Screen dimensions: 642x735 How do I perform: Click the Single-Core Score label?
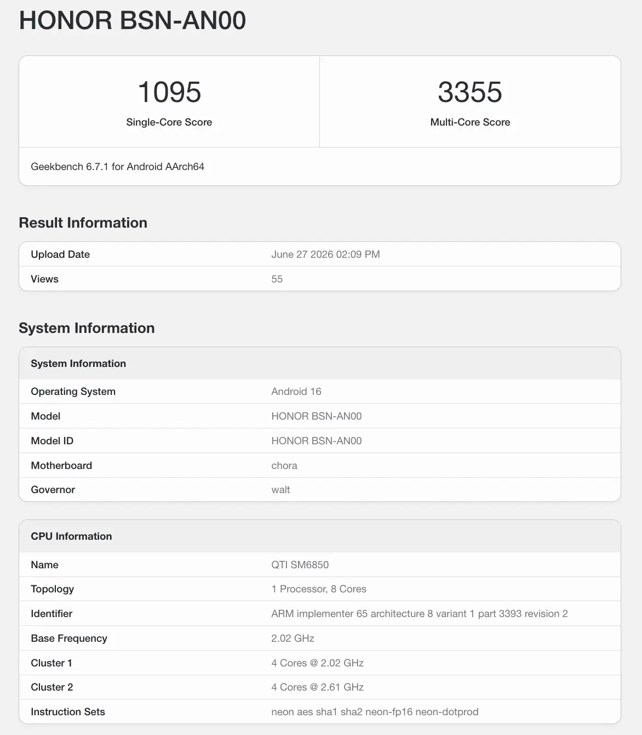(169, 122)
